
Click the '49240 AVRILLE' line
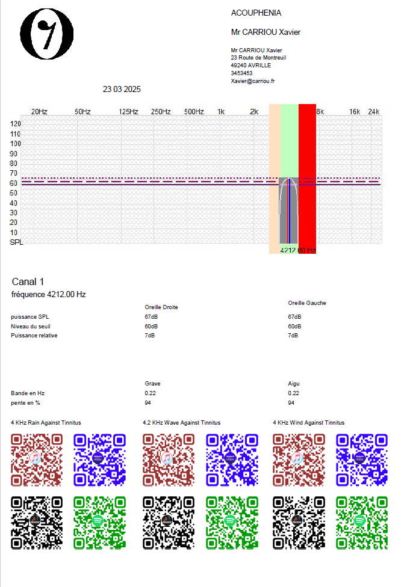[x=250, y=65]
